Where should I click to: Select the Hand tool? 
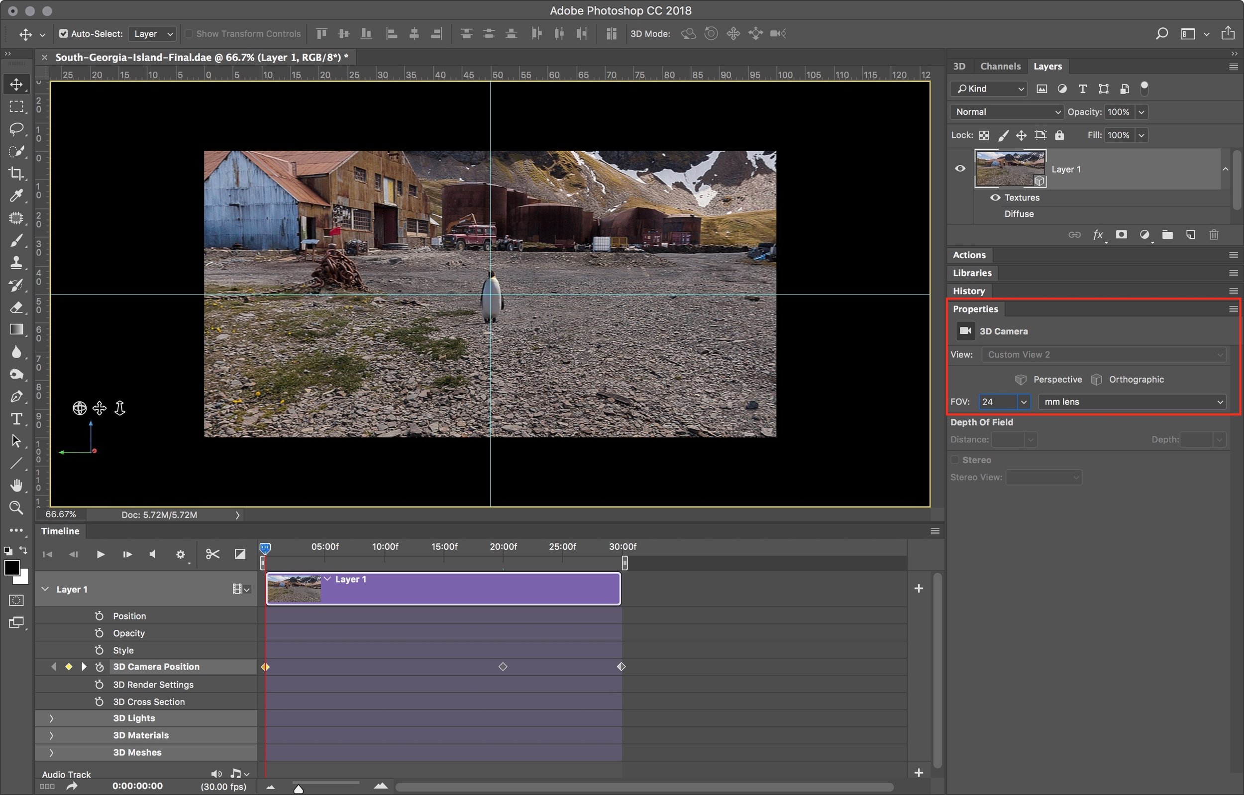coord(16,485)
